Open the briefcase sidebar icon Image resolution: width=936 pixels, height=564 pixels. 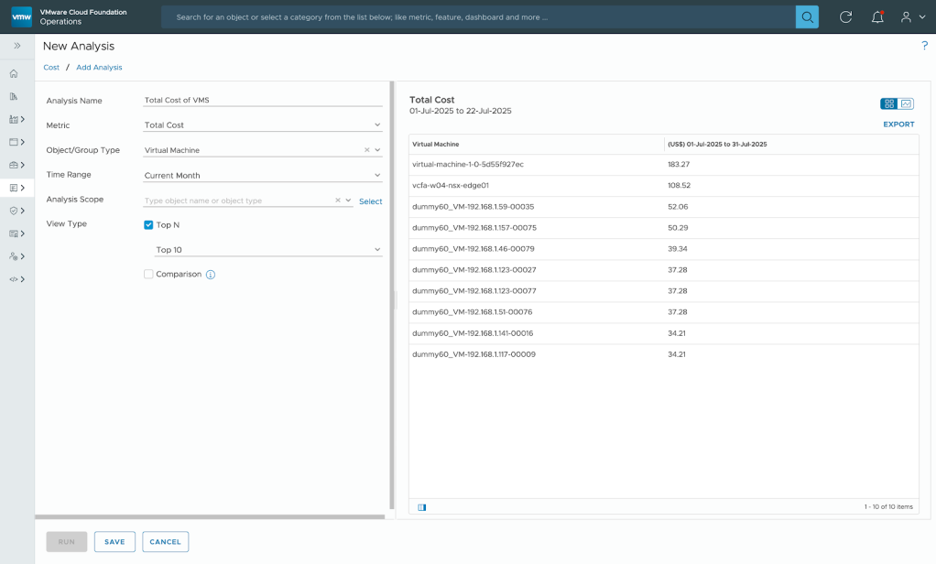coord(14,165)
